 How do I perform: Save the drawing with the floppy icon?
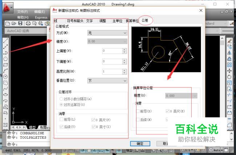pyautogui.click(x=20, y=23)
